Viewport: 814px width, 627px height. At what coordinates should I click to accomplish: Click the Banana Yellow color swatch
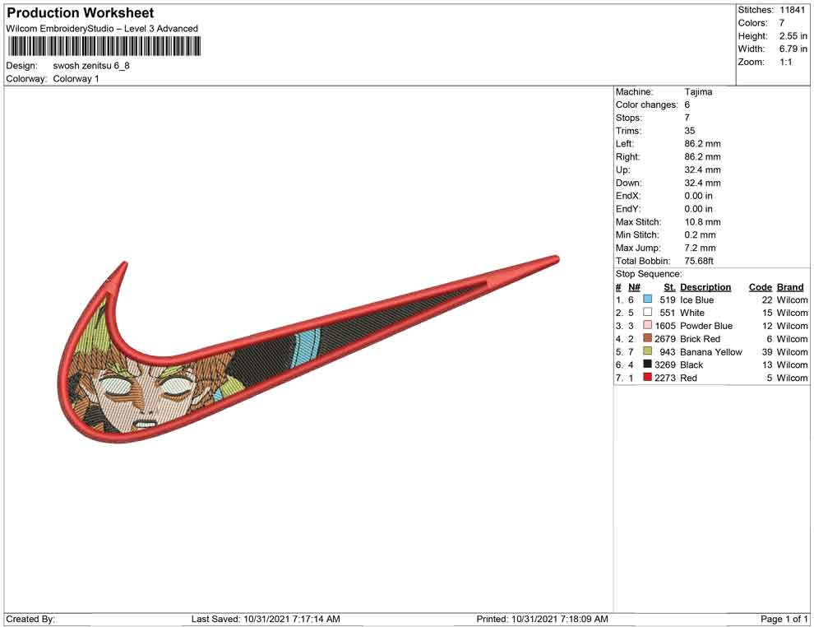tap(648, 352)
